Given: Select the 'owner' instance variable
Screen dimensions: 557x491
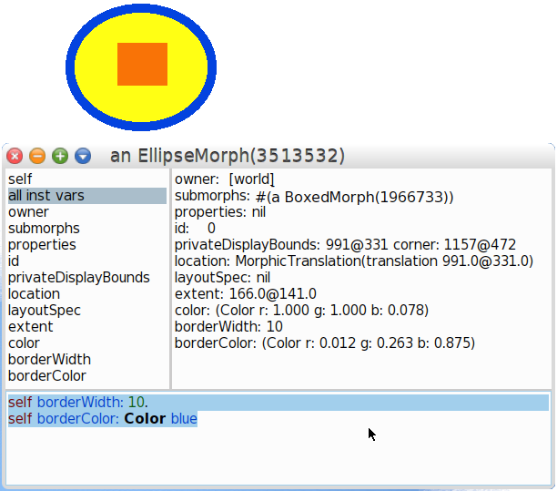Looking at the screenshot, I should 28,212.
